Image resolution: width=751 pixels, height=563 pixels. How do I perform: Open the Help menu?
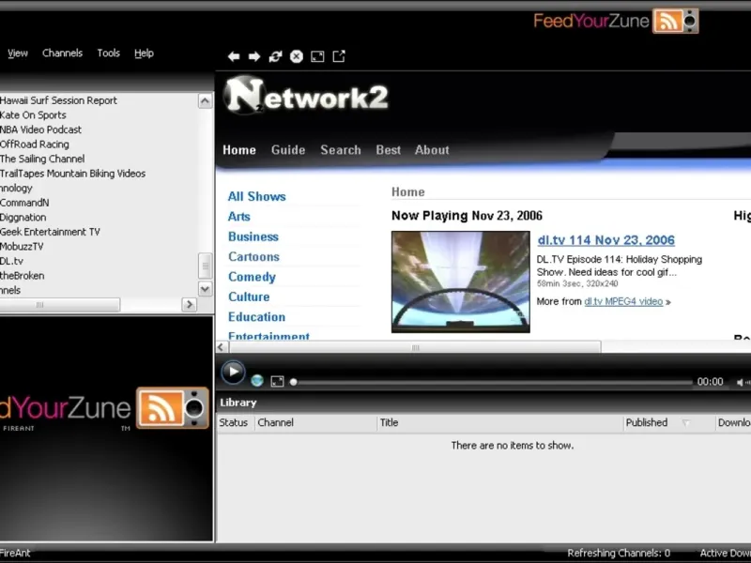point(144,53)
